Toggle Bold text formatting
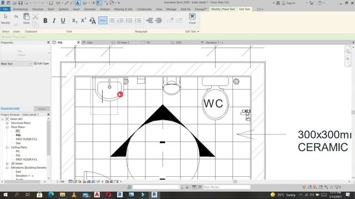 pyautogui.click(x=45, y=20)
